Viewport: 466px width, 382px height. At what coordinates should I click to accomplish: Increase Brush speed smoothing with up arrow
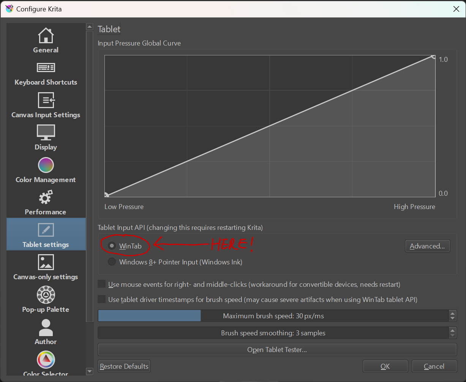(x=452, y=330)
